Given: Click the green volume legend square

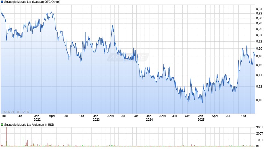Looking at the screenshot, I should (2, 125).
